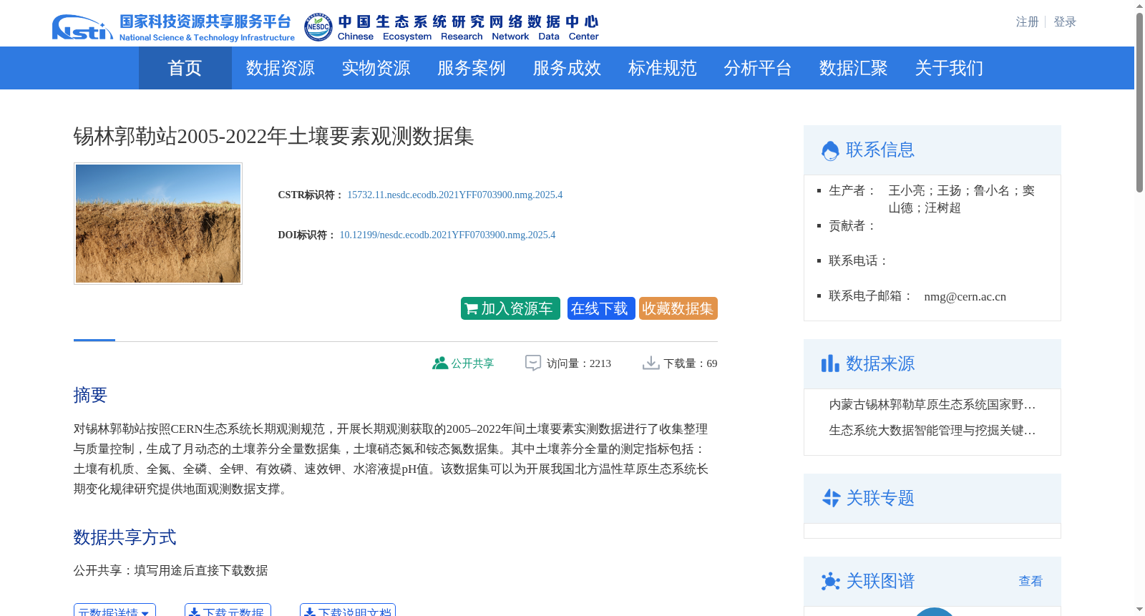The height and width of the screenshot is (616, 1145).
Task: Click download icon on 下载元数据 button
Action: pyautogui.click(x=195, y=612)
